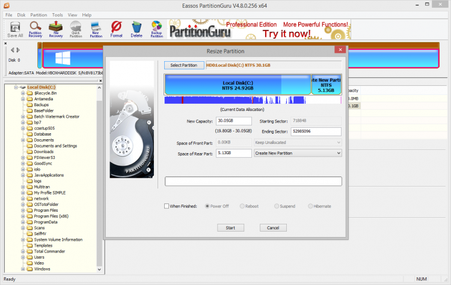Click the Start button

point(230,227)
